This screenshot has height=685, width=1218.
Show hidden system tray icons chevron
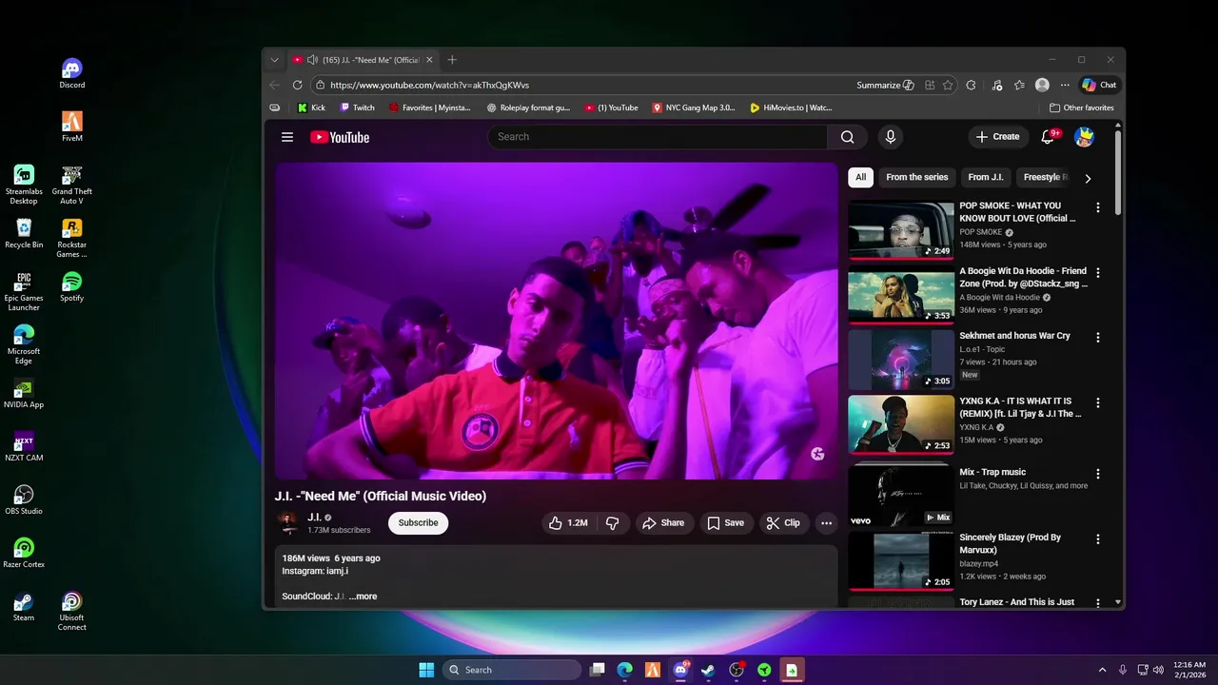coord(1103,670)
